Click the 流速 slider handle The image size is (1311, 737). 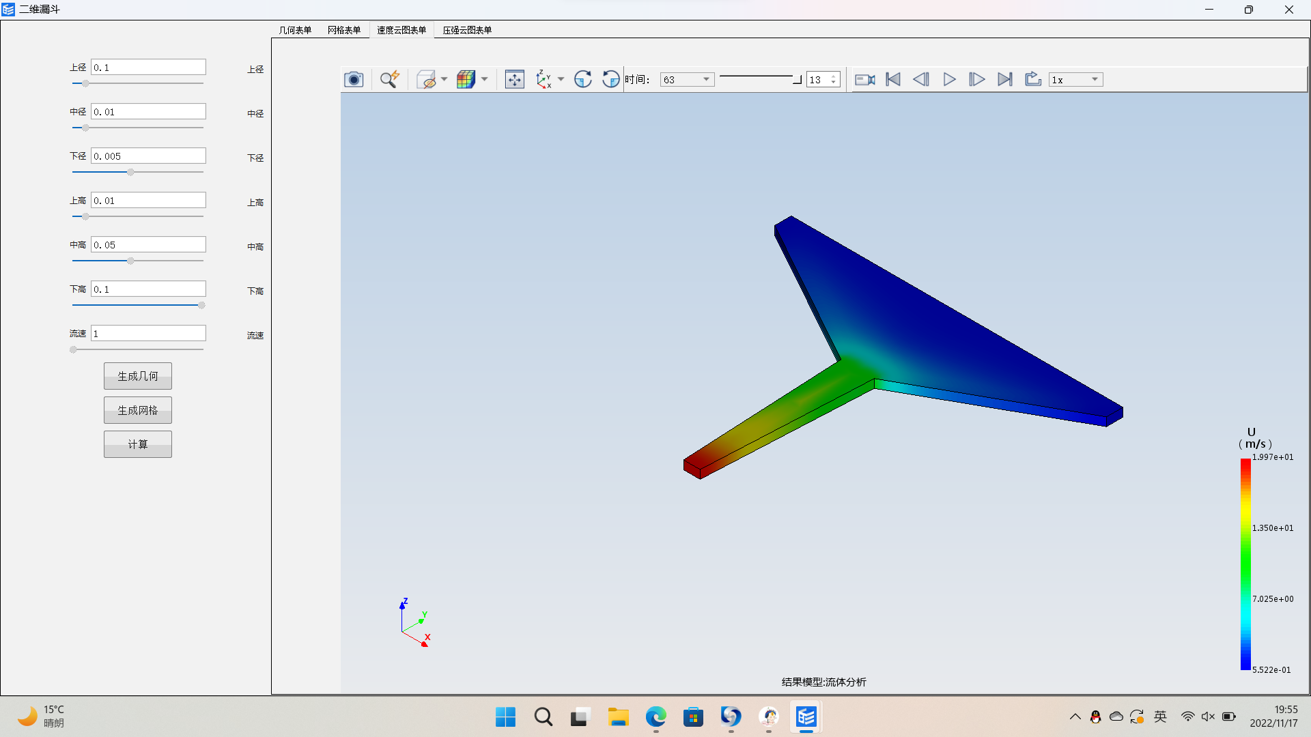point(73,349)
